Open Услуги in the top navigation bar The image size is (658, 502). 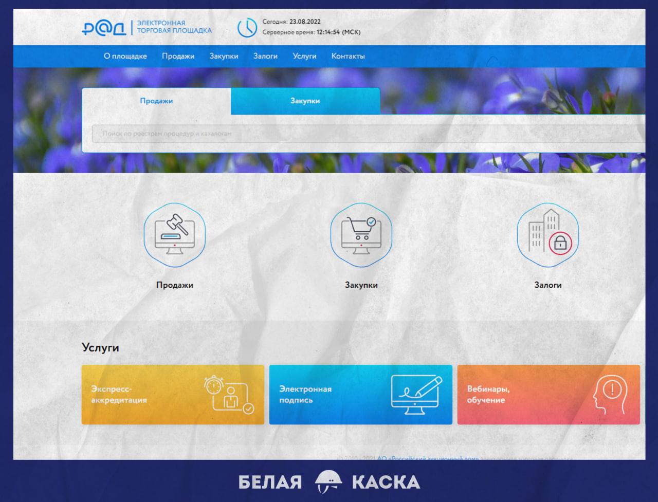point(304,56)
